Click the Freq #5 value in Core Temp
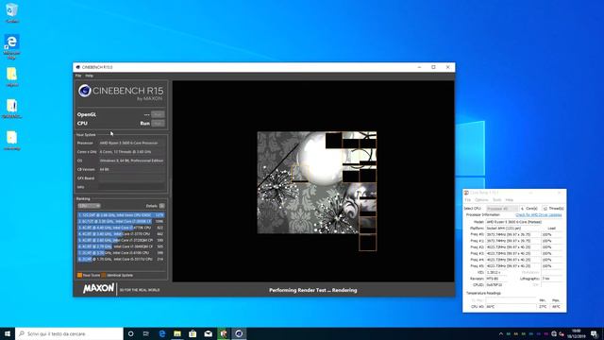Screen dimensions: 604x340 512,266
